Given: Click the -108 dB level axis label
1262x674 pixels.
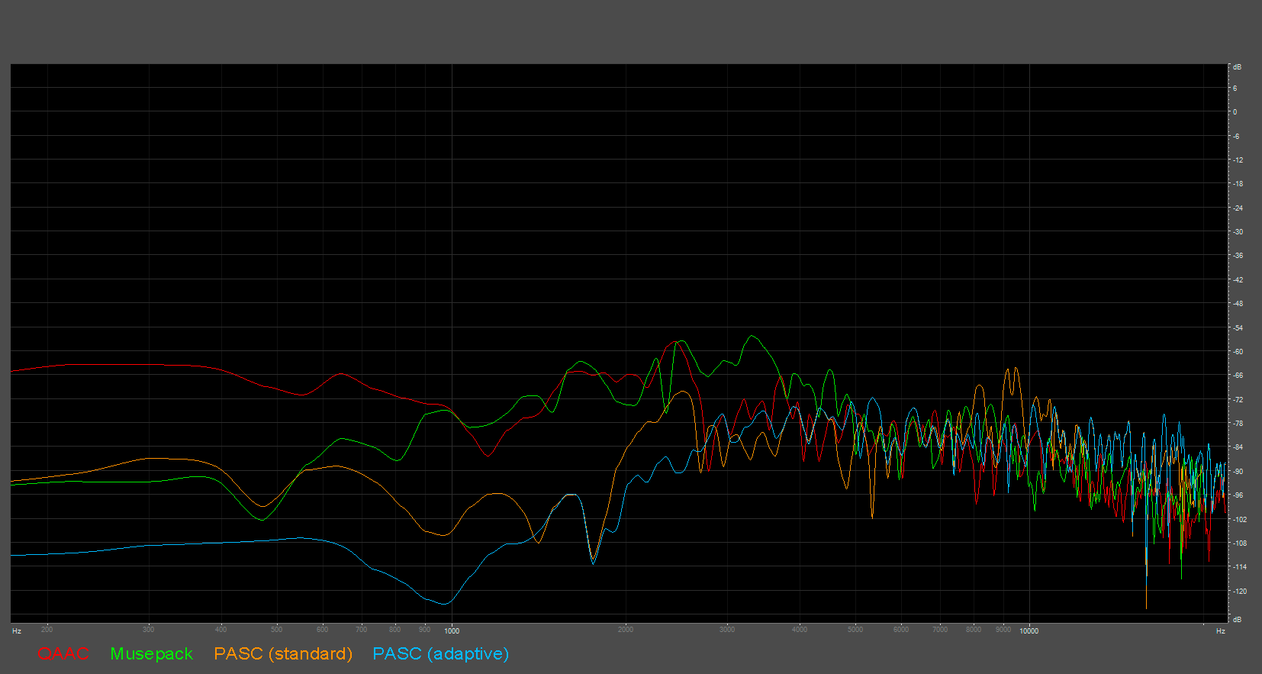Looking at the screenshot, I should pyautogui.click(x=1239, y=543).
